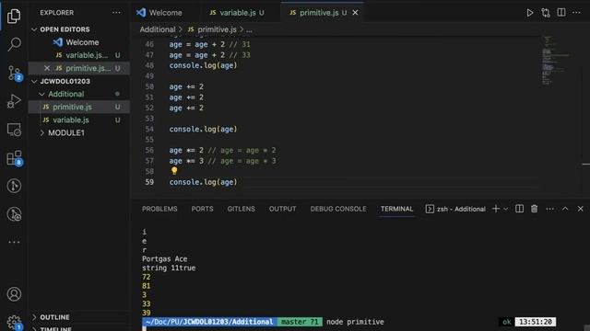Collapse the Open Editors section

[34, 29]
